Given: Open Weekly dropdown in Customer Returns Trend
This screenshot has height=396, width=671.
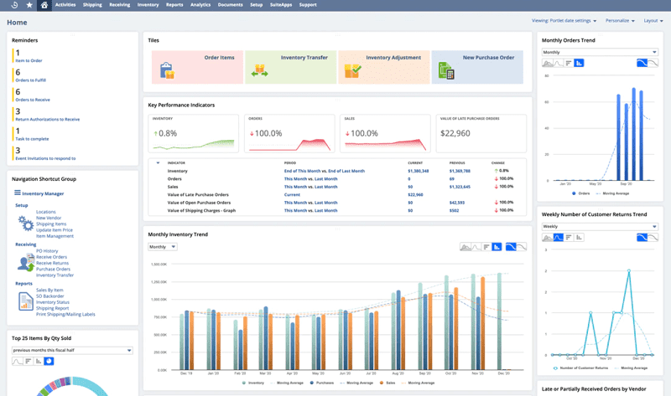Looking at the screenshot, I should coord(600,226).
